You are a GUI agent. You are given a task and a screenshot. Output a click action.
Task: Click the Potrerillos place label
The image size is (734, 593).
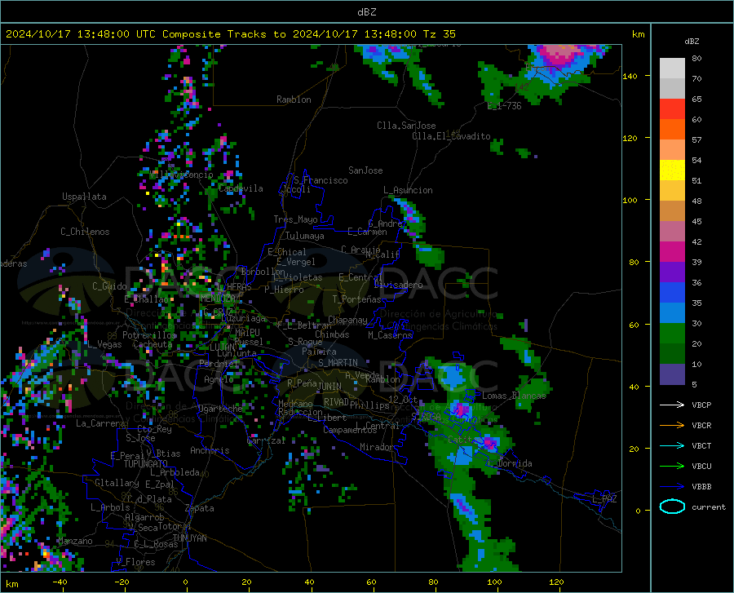pos(149,335)
